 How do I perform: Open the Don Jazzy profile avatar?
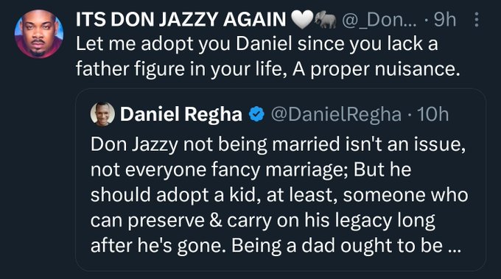pos(39,34)
